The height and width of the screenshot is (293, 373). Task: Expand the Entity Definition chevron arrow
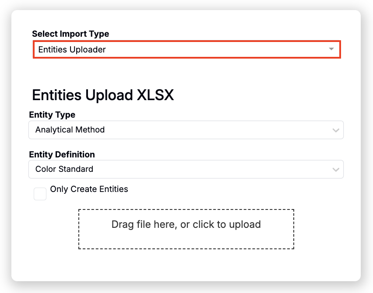336,170
